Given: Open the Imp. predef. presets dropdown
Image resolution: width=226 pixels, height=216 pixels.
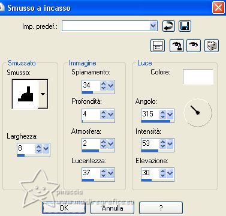Looking at the screenshot, I should coord(153,26).
